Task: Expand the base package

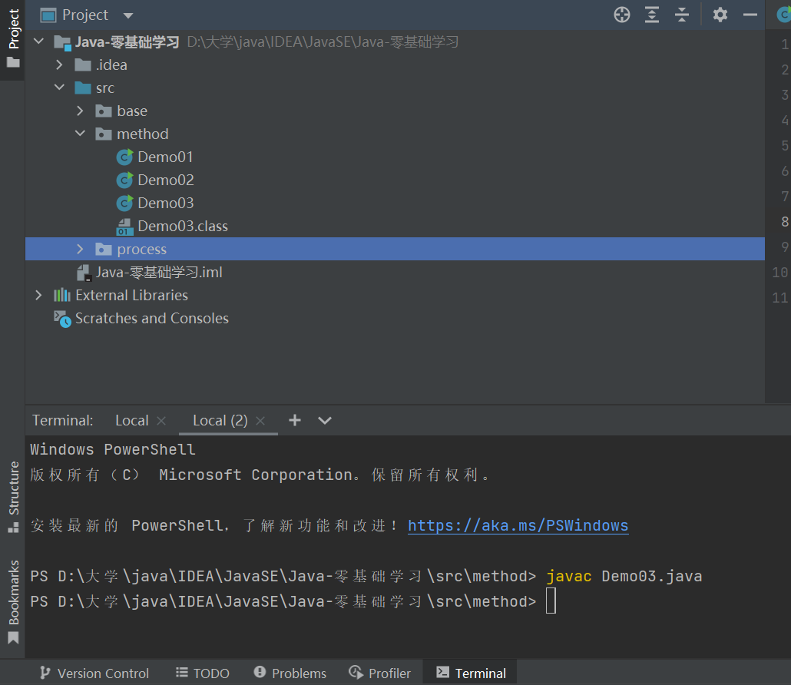Action: pos(80,111)
